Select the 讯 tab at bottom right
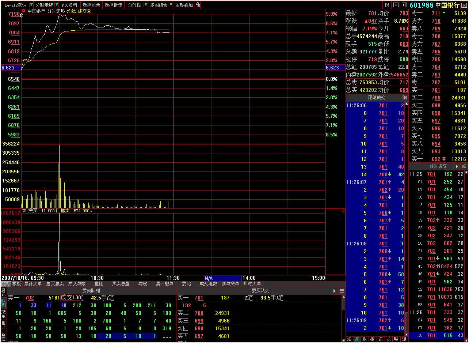The height and width of the screenshot is (343, 469). point(380,339)
